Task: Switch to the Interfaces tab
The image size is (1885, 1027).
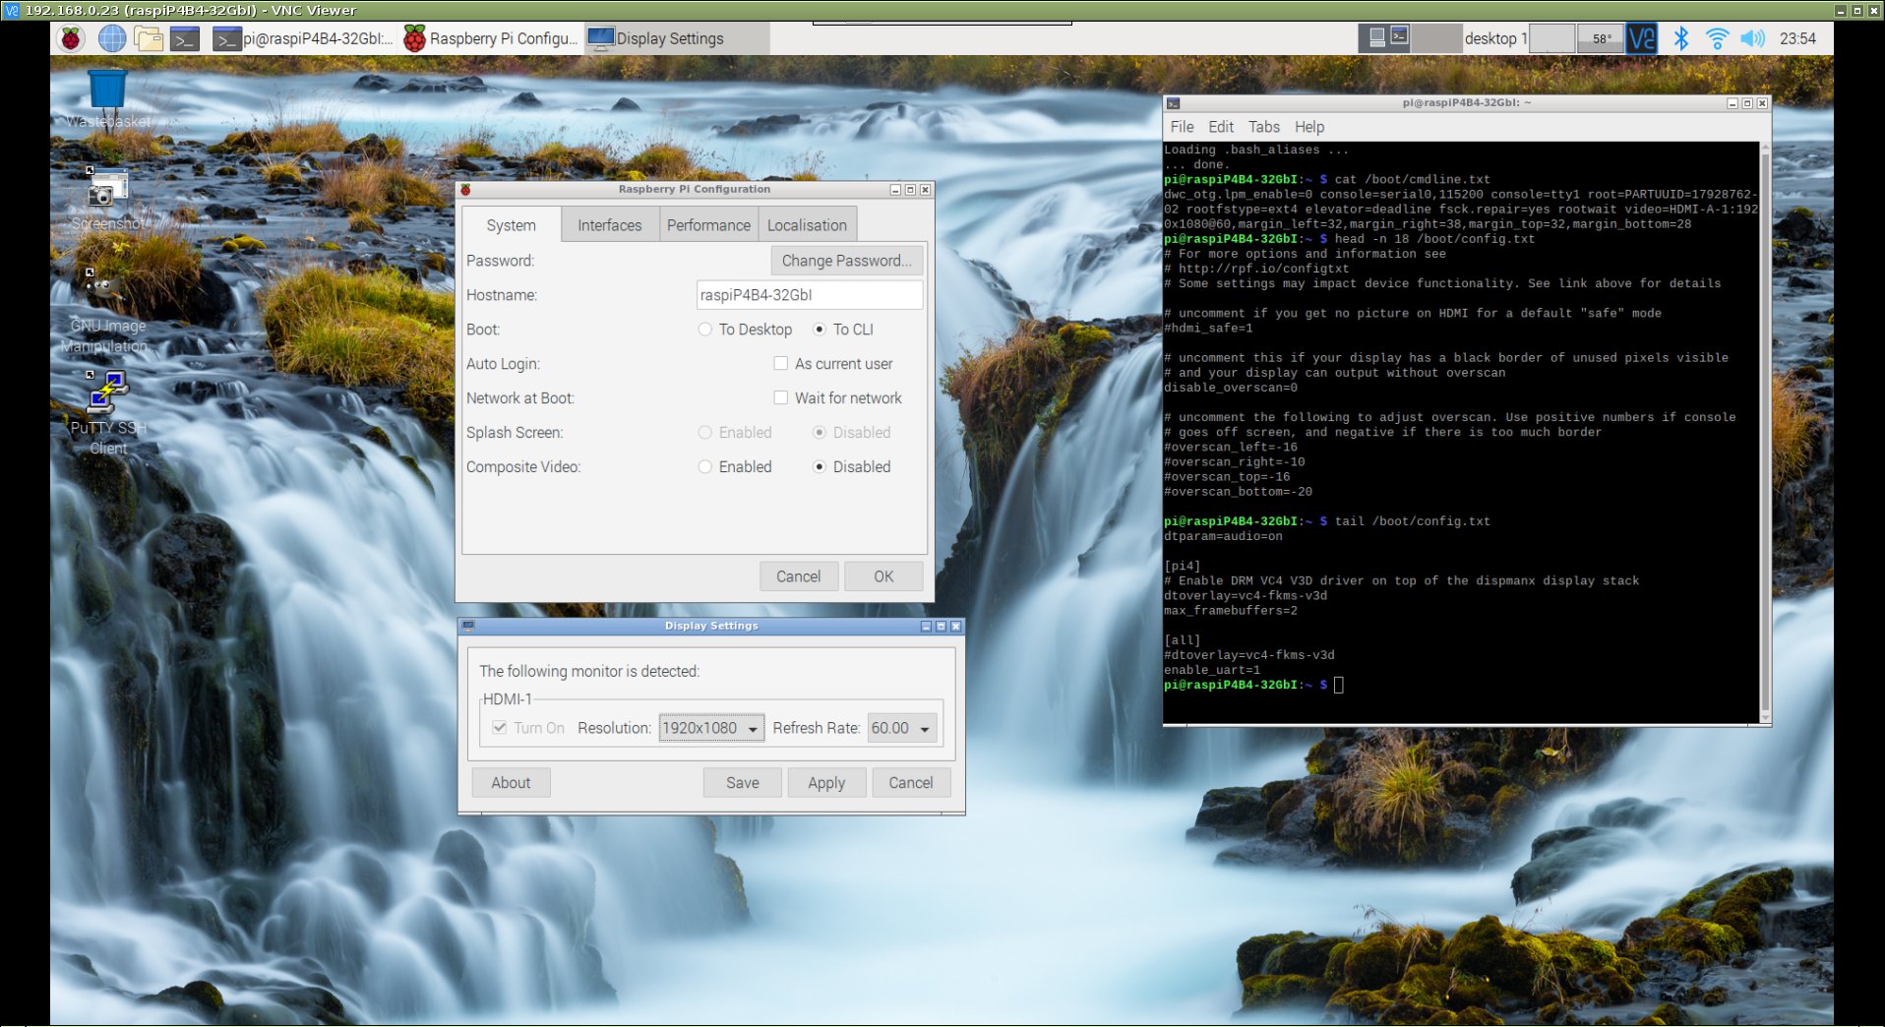Action: coord(609,225)
